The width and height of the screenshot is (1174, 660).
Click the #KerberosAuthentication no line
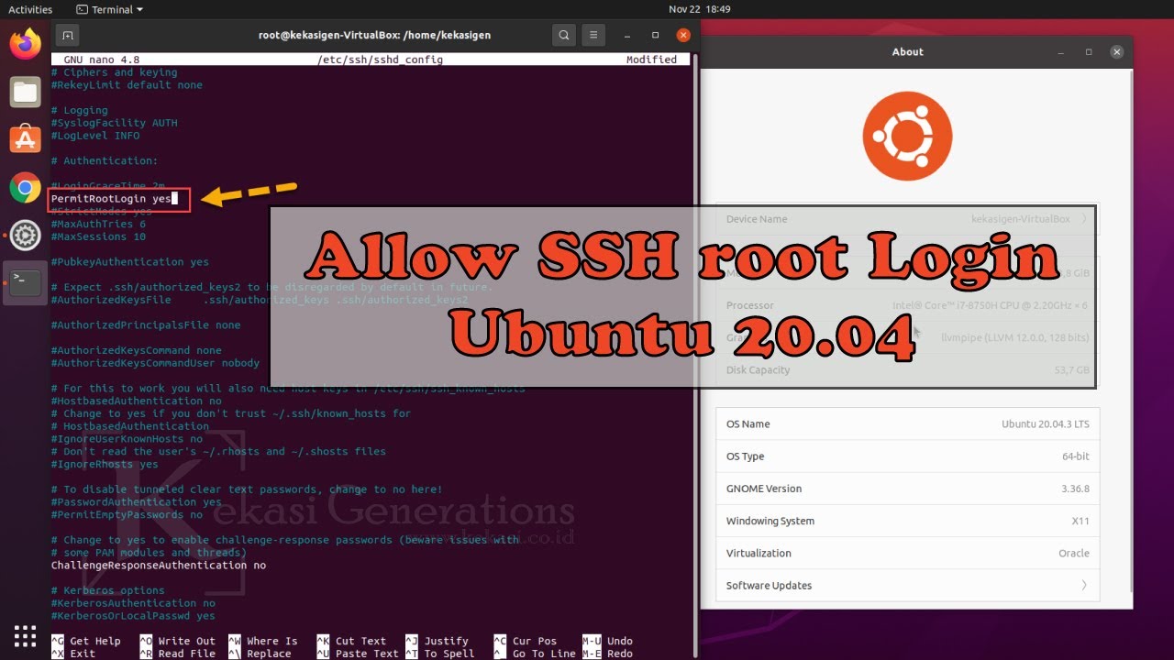pos(133,602)
